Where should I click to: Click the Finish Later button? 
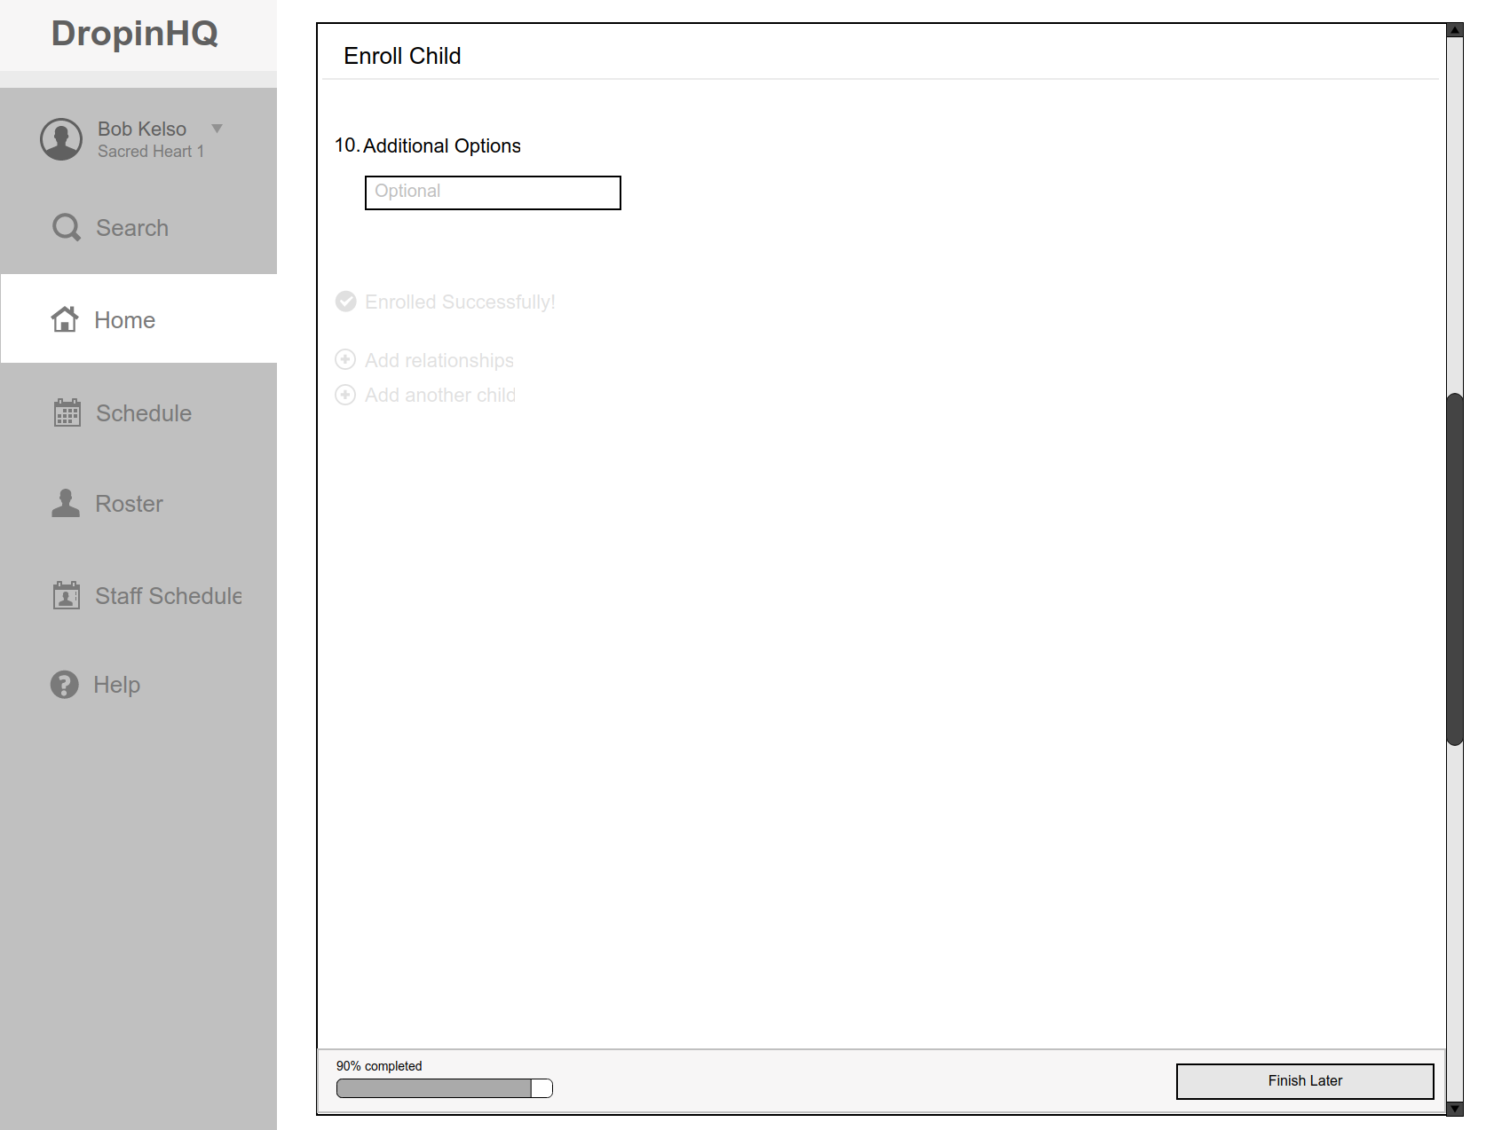(1305, 1081)
